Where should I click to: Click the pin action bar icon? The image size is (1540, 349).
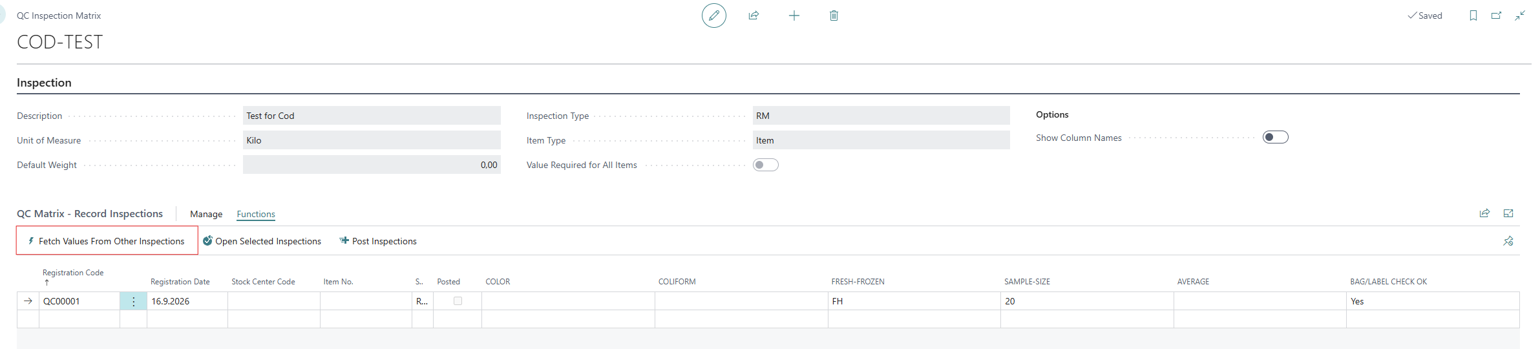coord(1508,241)
